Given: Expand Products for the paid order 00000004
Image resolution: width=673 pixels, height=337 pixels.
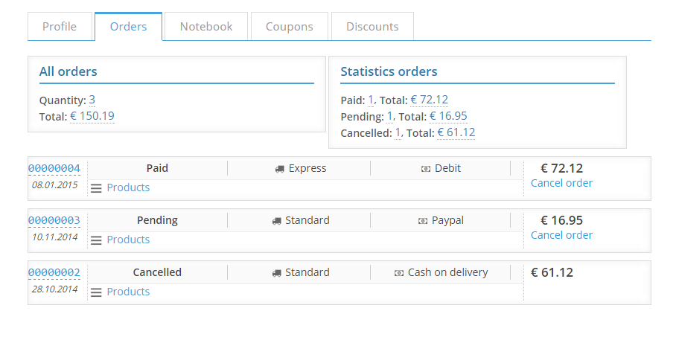Looking at the screenshot, I should pyautogui.click(x=128, y=187).
